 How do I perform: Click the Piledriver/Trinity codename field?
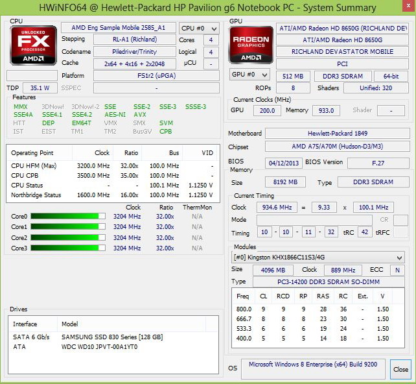pyautogui.click(x=135, y=52)
